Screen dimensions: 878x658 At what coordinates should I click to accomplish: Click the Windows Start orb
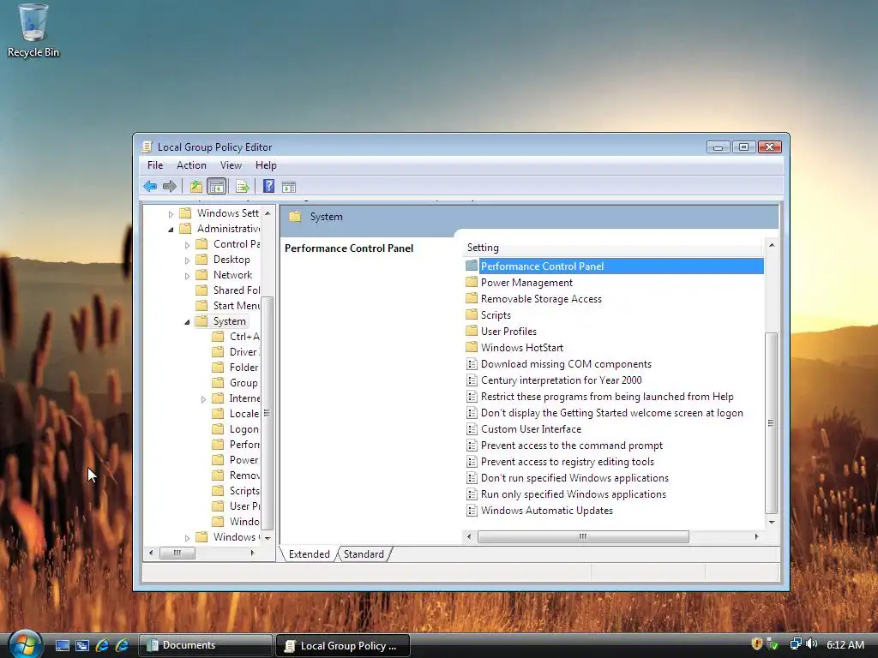[24, 644]
